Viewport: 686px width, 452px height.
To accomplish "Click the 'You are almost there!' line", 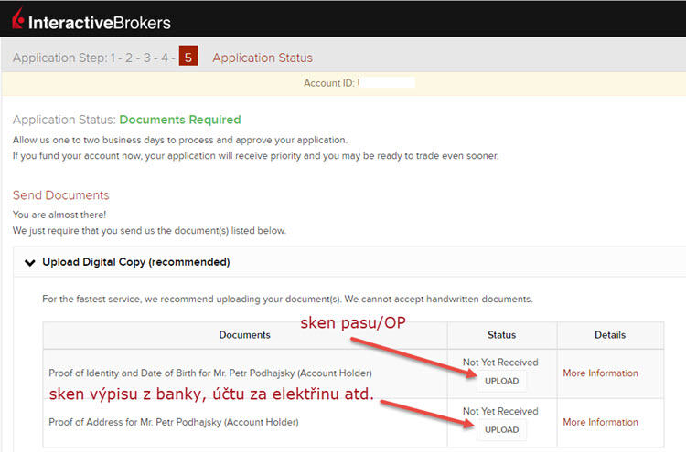I will pos(59,215).
